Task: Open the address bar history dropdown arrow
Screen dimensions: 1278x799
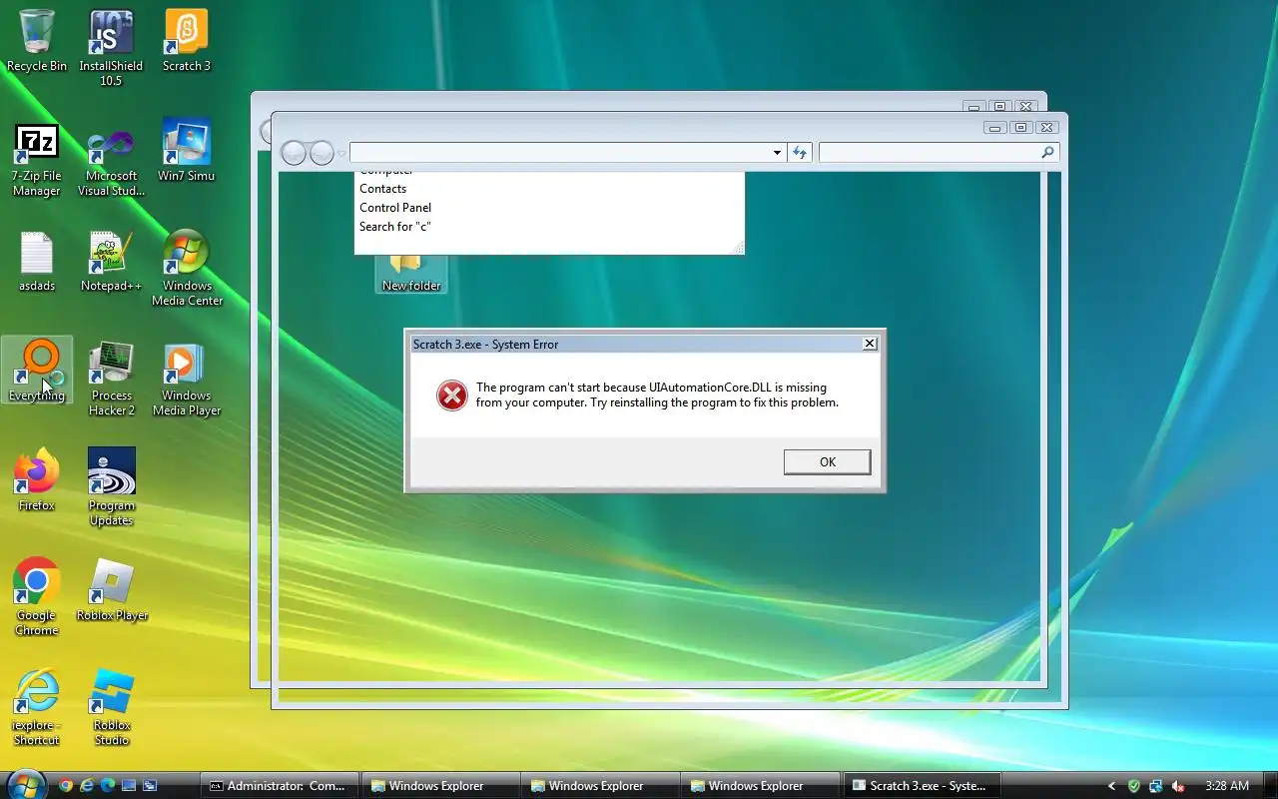Action: click(777, 153)
